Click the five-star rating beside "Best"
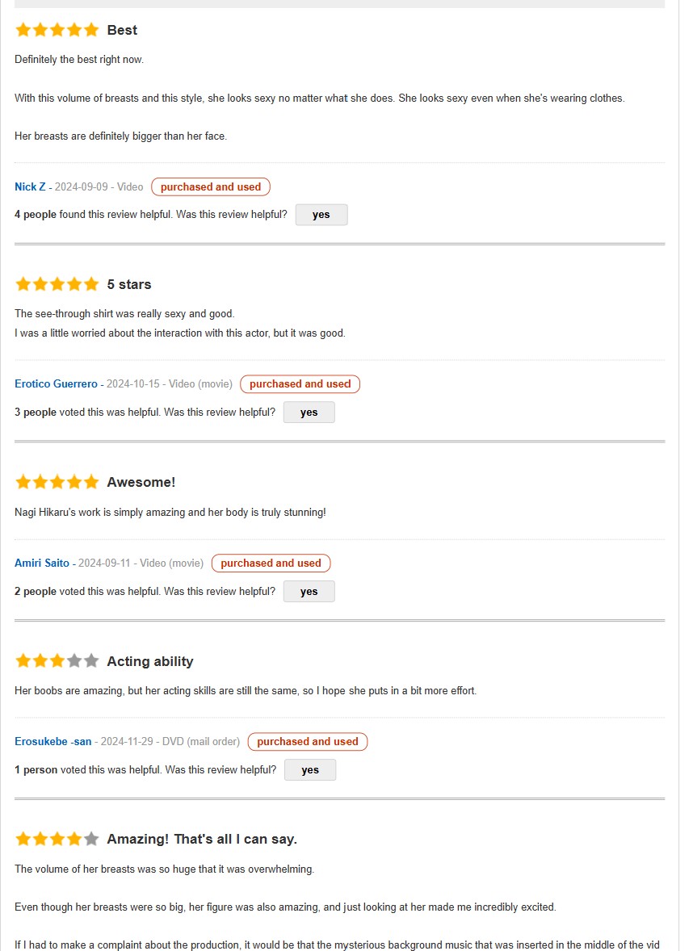 click(57, 31)
